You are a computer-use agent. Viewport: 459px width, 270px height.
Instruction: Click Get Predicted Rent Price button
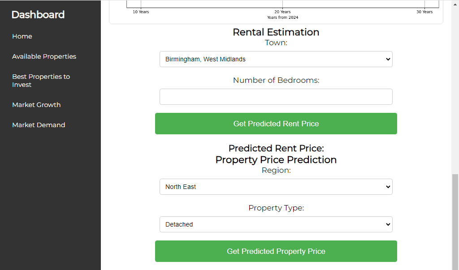tap(276, 124)
